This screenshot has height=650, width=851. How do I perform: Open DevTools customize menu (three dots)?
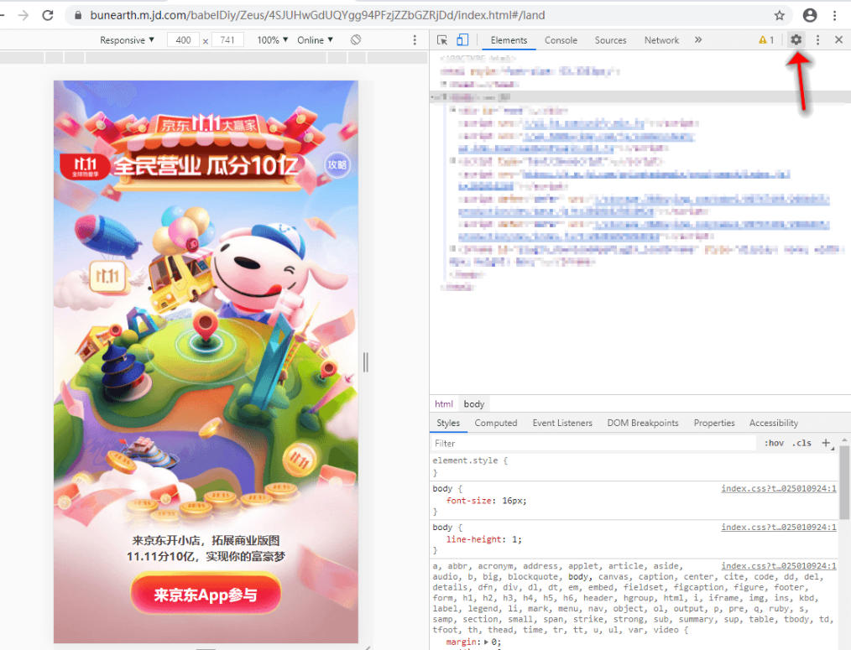tap(818, 39)
